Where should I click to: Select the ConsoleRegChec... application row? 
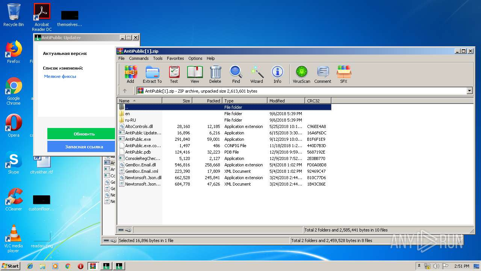(224, 158)
